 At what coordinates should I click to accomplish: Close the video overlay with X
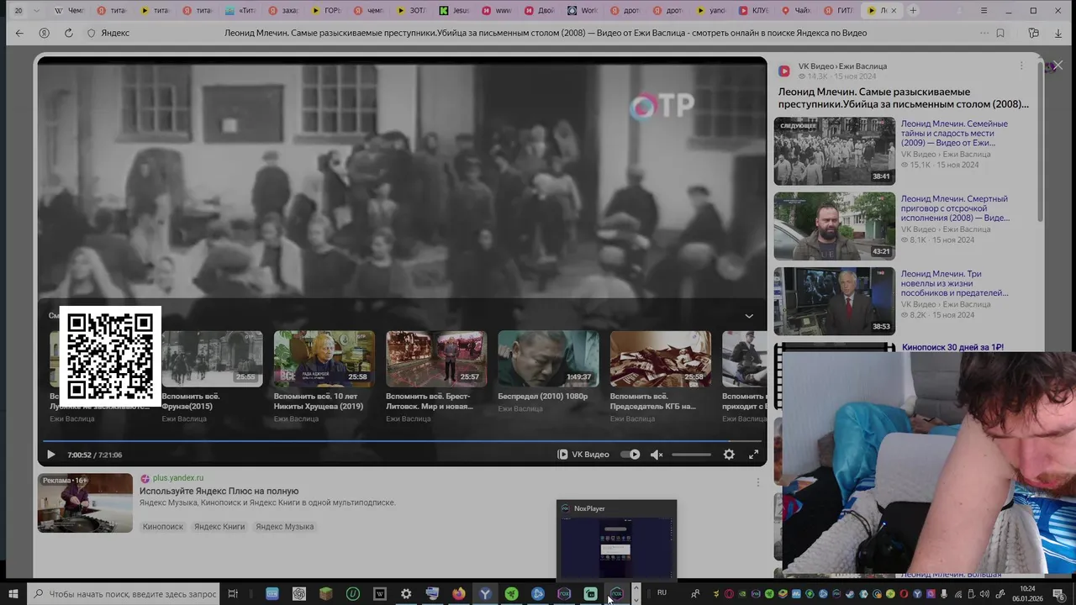tap(1058, 65)
